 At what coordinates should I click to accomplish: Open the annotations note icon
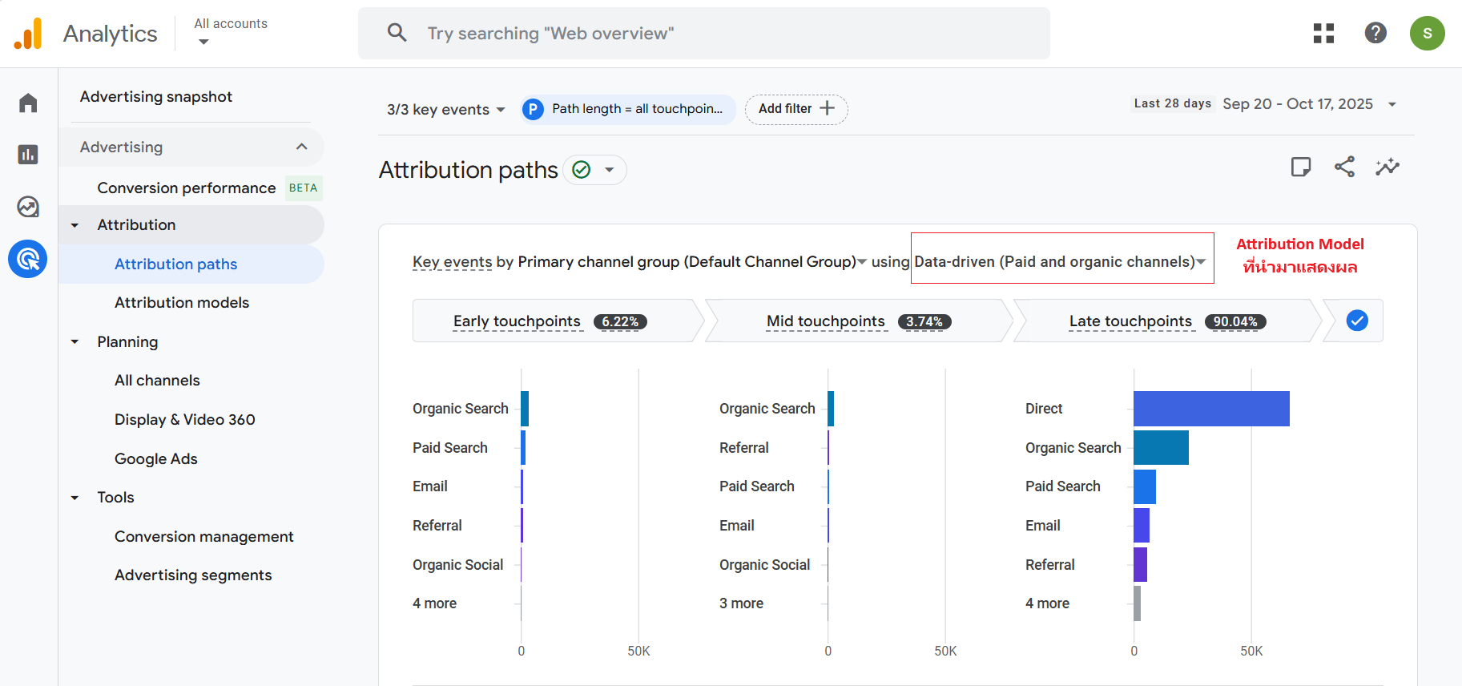pos(1301,167)
